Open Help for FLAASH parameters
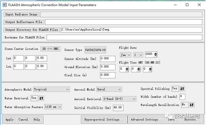Image resolution: width=206 pixels, height=125 pixels. tap(37, 119)
